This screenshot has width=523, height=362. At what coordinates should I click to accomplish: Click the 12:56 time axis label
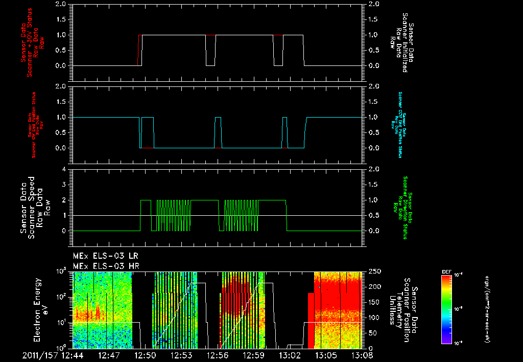click(x=218, y=356)
